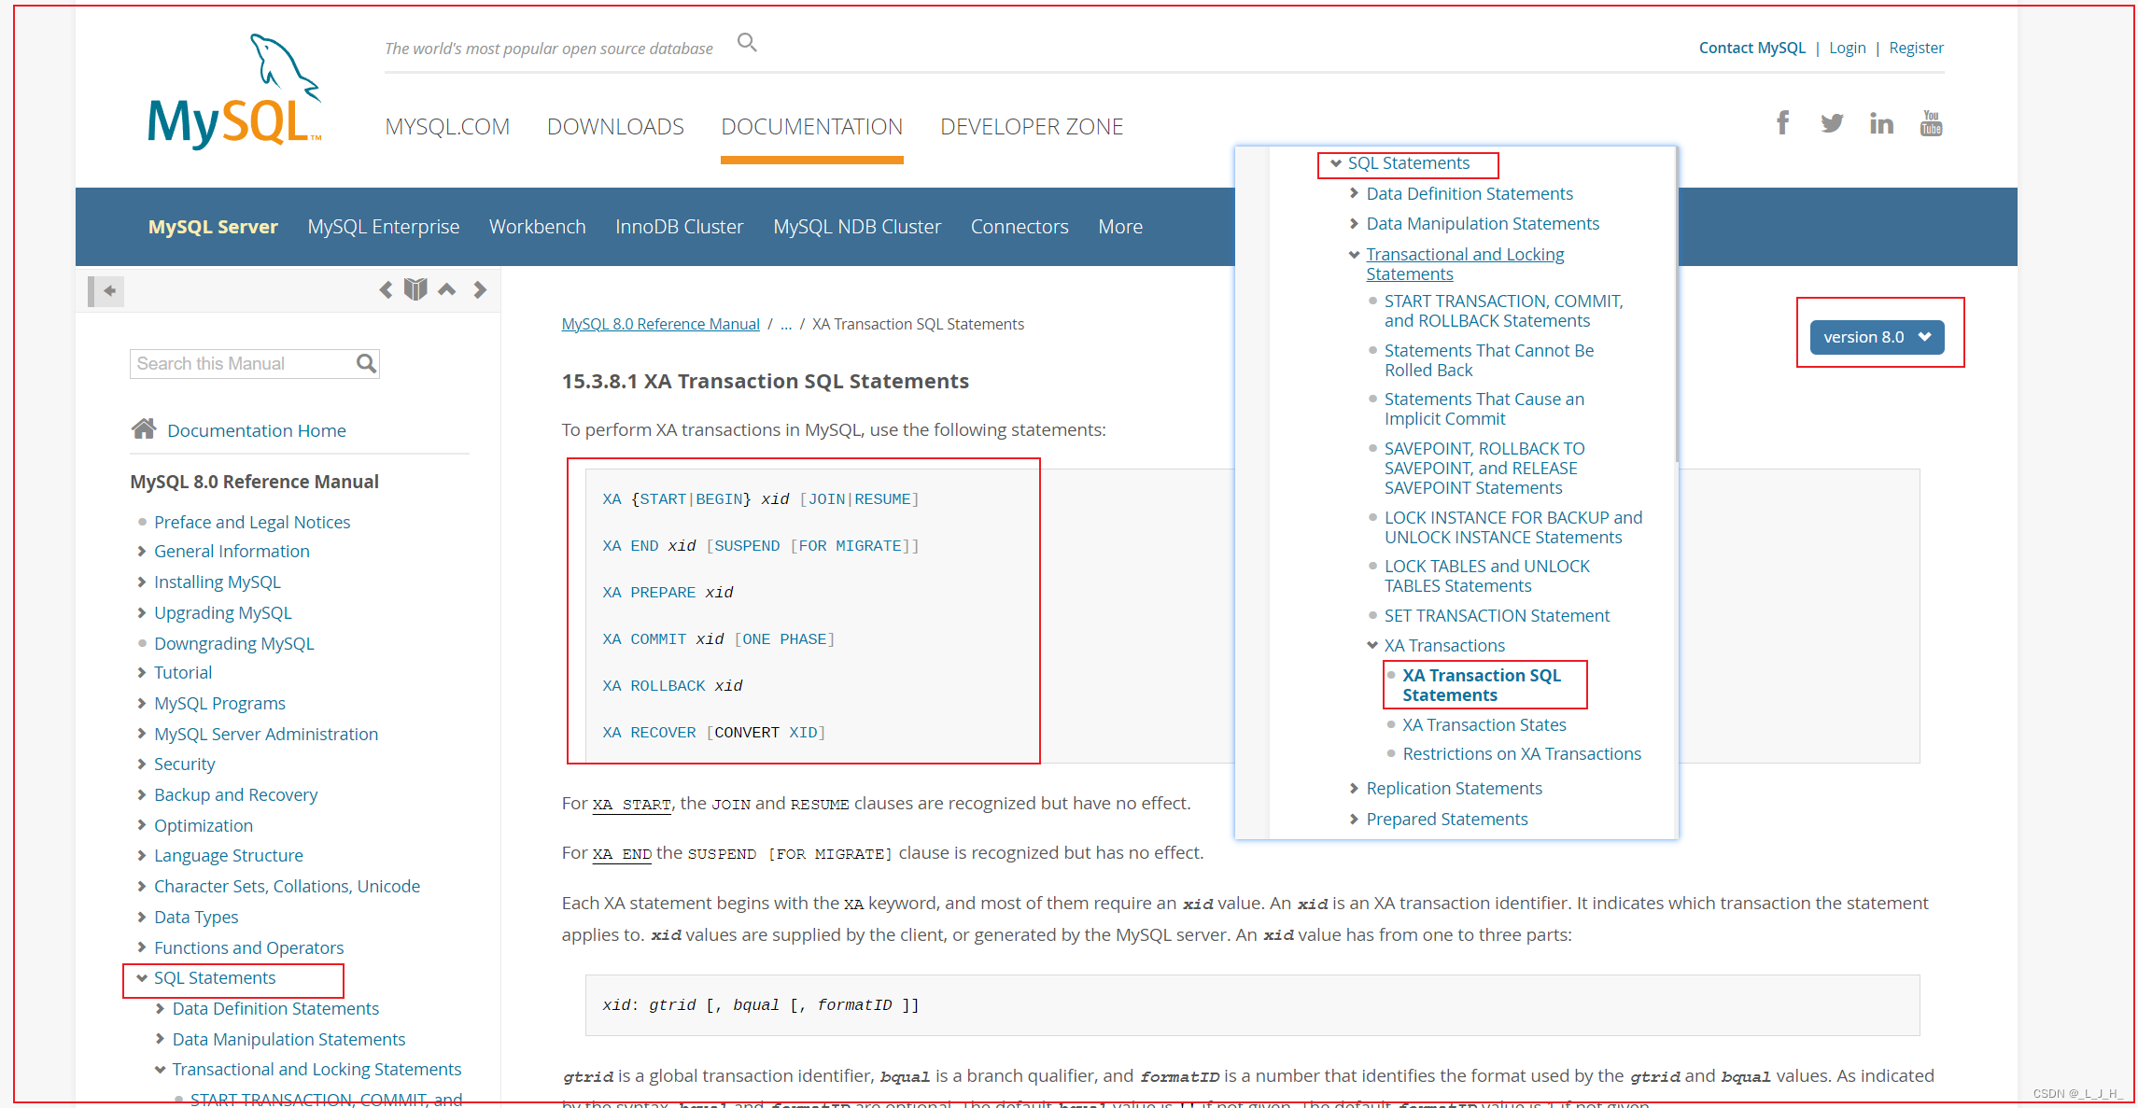2138x1108 pixels.
Task: Click the previous page navigation arrow
Action: [387, 289]
